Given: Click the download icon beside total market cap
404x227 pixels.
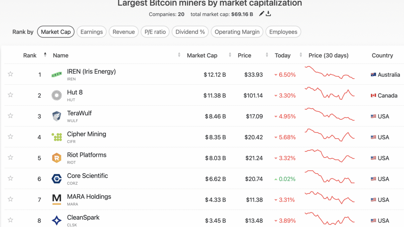Looking at the screenshot, I should click(268, 13).
